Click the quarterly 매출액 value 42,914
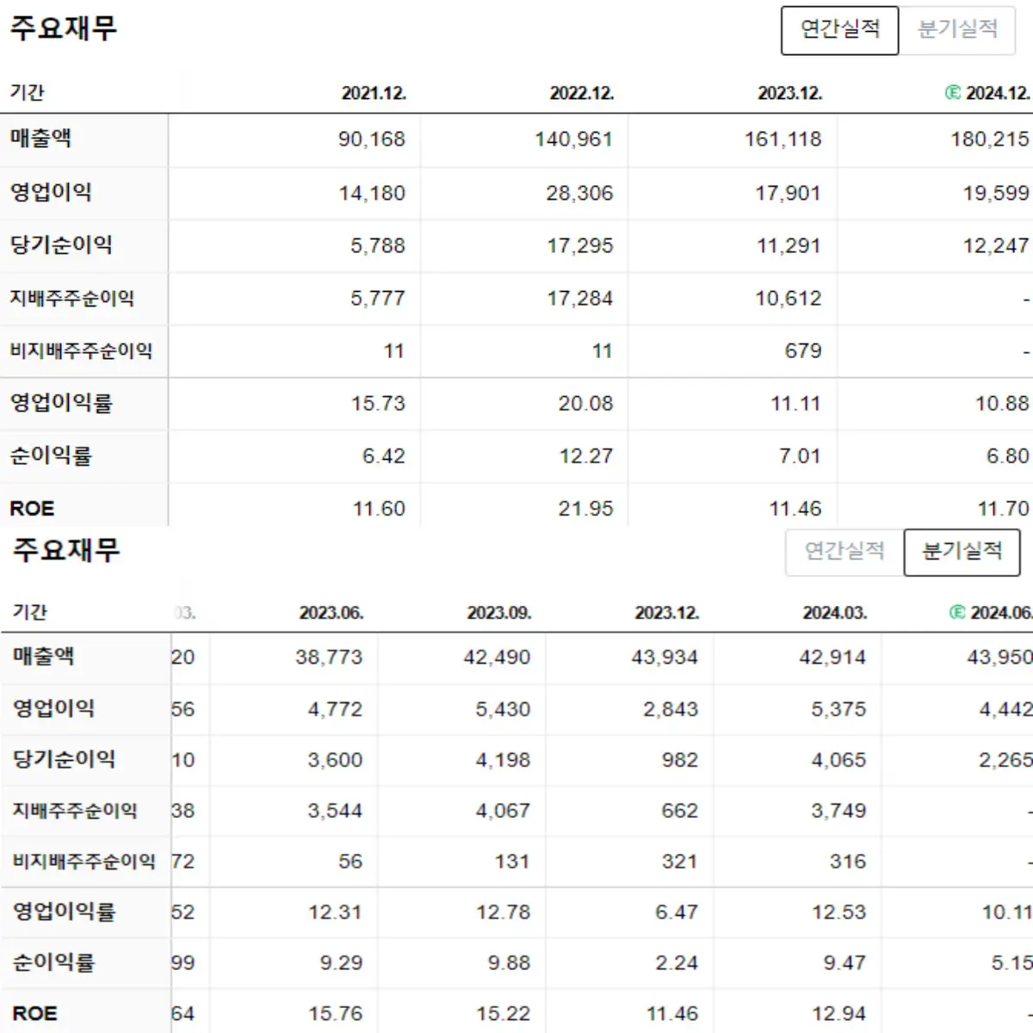Screen dimensions: 1033x1033 (832, 658)
